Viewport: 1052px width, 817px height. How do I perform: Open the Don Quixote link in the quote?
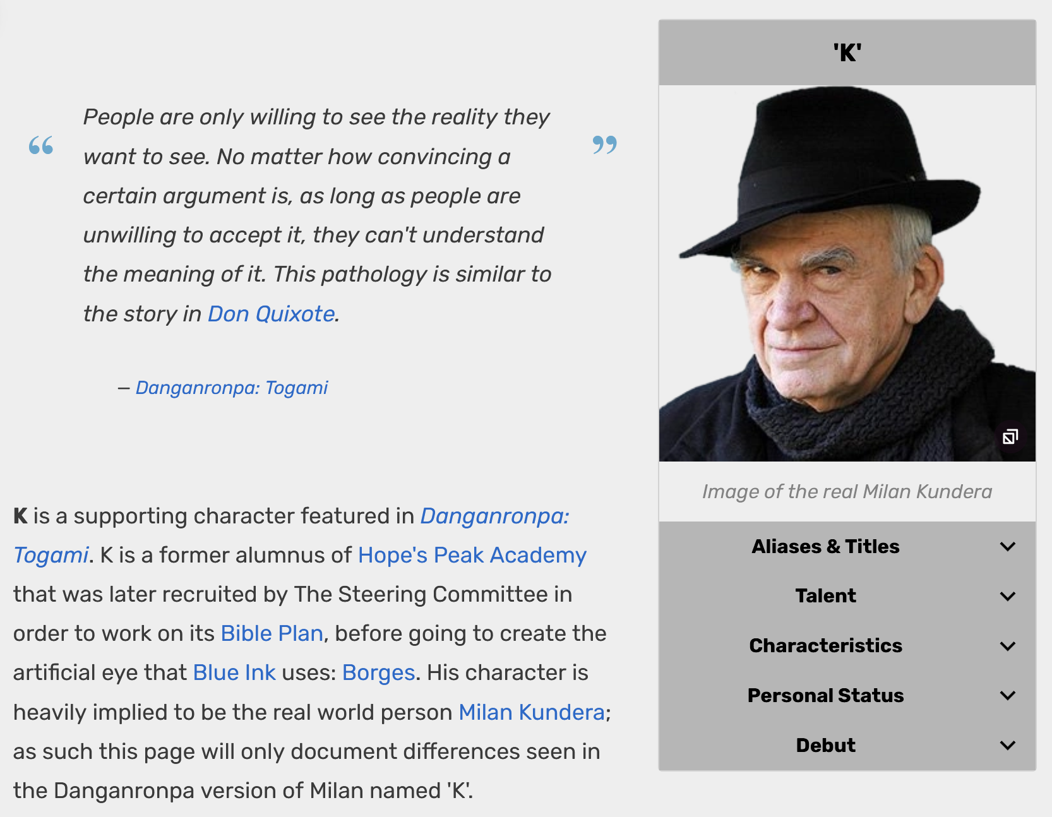[x=272, y=314]
